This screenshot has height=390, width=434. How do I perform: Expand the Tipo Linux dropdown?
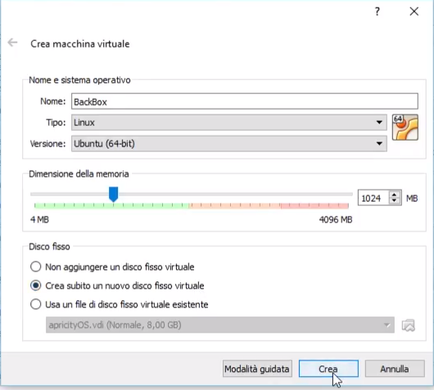(229, 123)
